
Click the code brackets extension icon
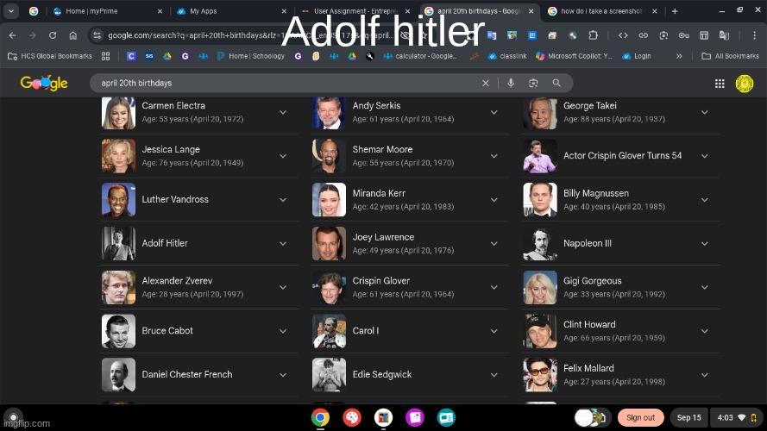[x=623, y=35]
